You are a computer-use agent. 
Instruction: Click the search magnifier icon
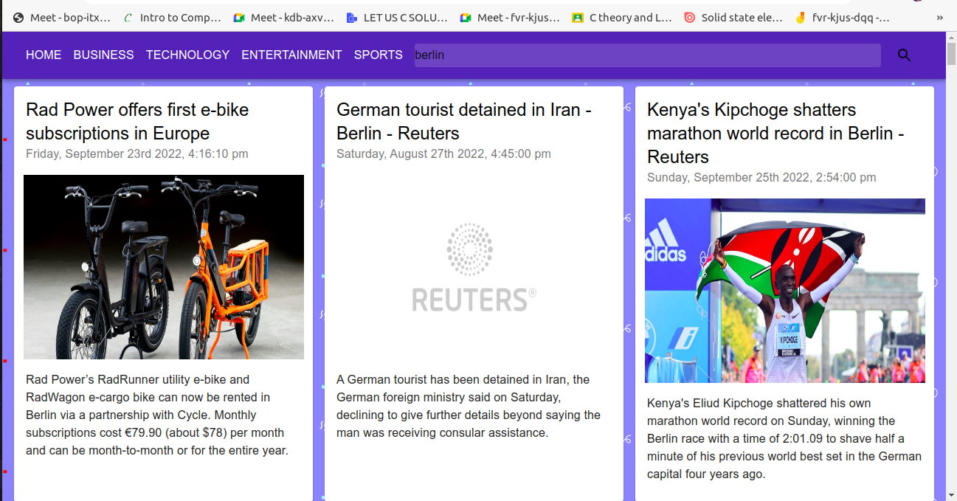pos(904,55)
